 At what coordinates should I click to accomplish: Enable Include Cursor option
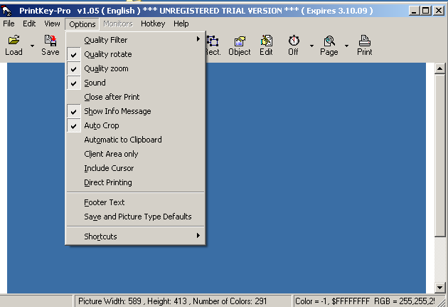(135, 168)
